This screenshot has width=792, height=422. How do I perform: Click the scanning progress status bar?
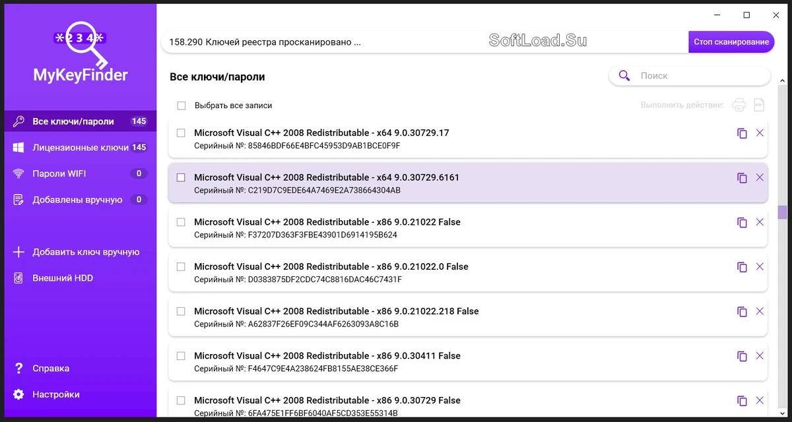pos(425,42)
